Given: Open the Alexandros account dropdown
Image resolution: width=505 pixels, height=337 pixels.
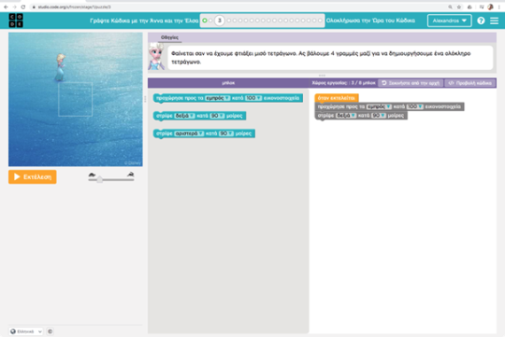Looking at the screenshot, I should [x=449, y=21].
